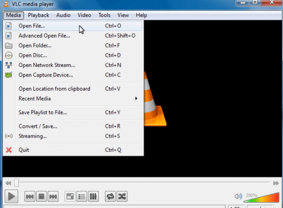This screenshot has width=283, height=208.
Task: Open the Media menu
Action: 13,15
